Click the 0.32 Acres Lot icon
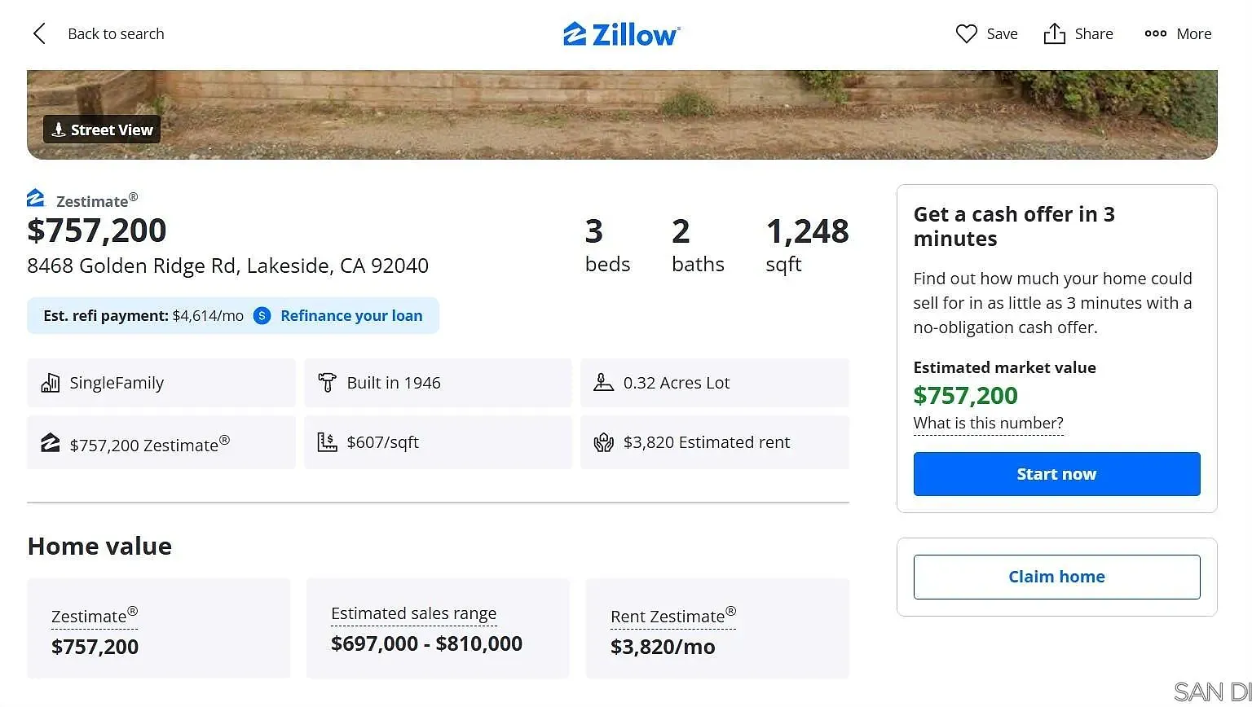Viewport: 1252px width, 707px height. (603, 383)
